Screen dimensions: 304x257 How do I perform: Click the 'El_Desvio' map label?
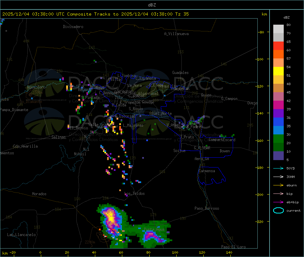coord(79,128)
